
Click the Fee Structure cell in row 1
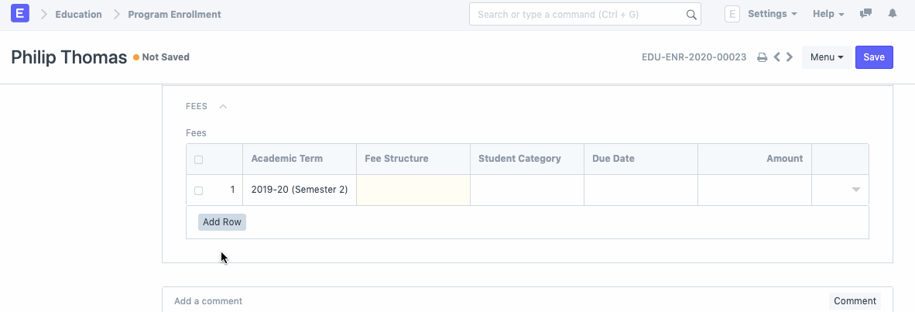pos(413,190)
